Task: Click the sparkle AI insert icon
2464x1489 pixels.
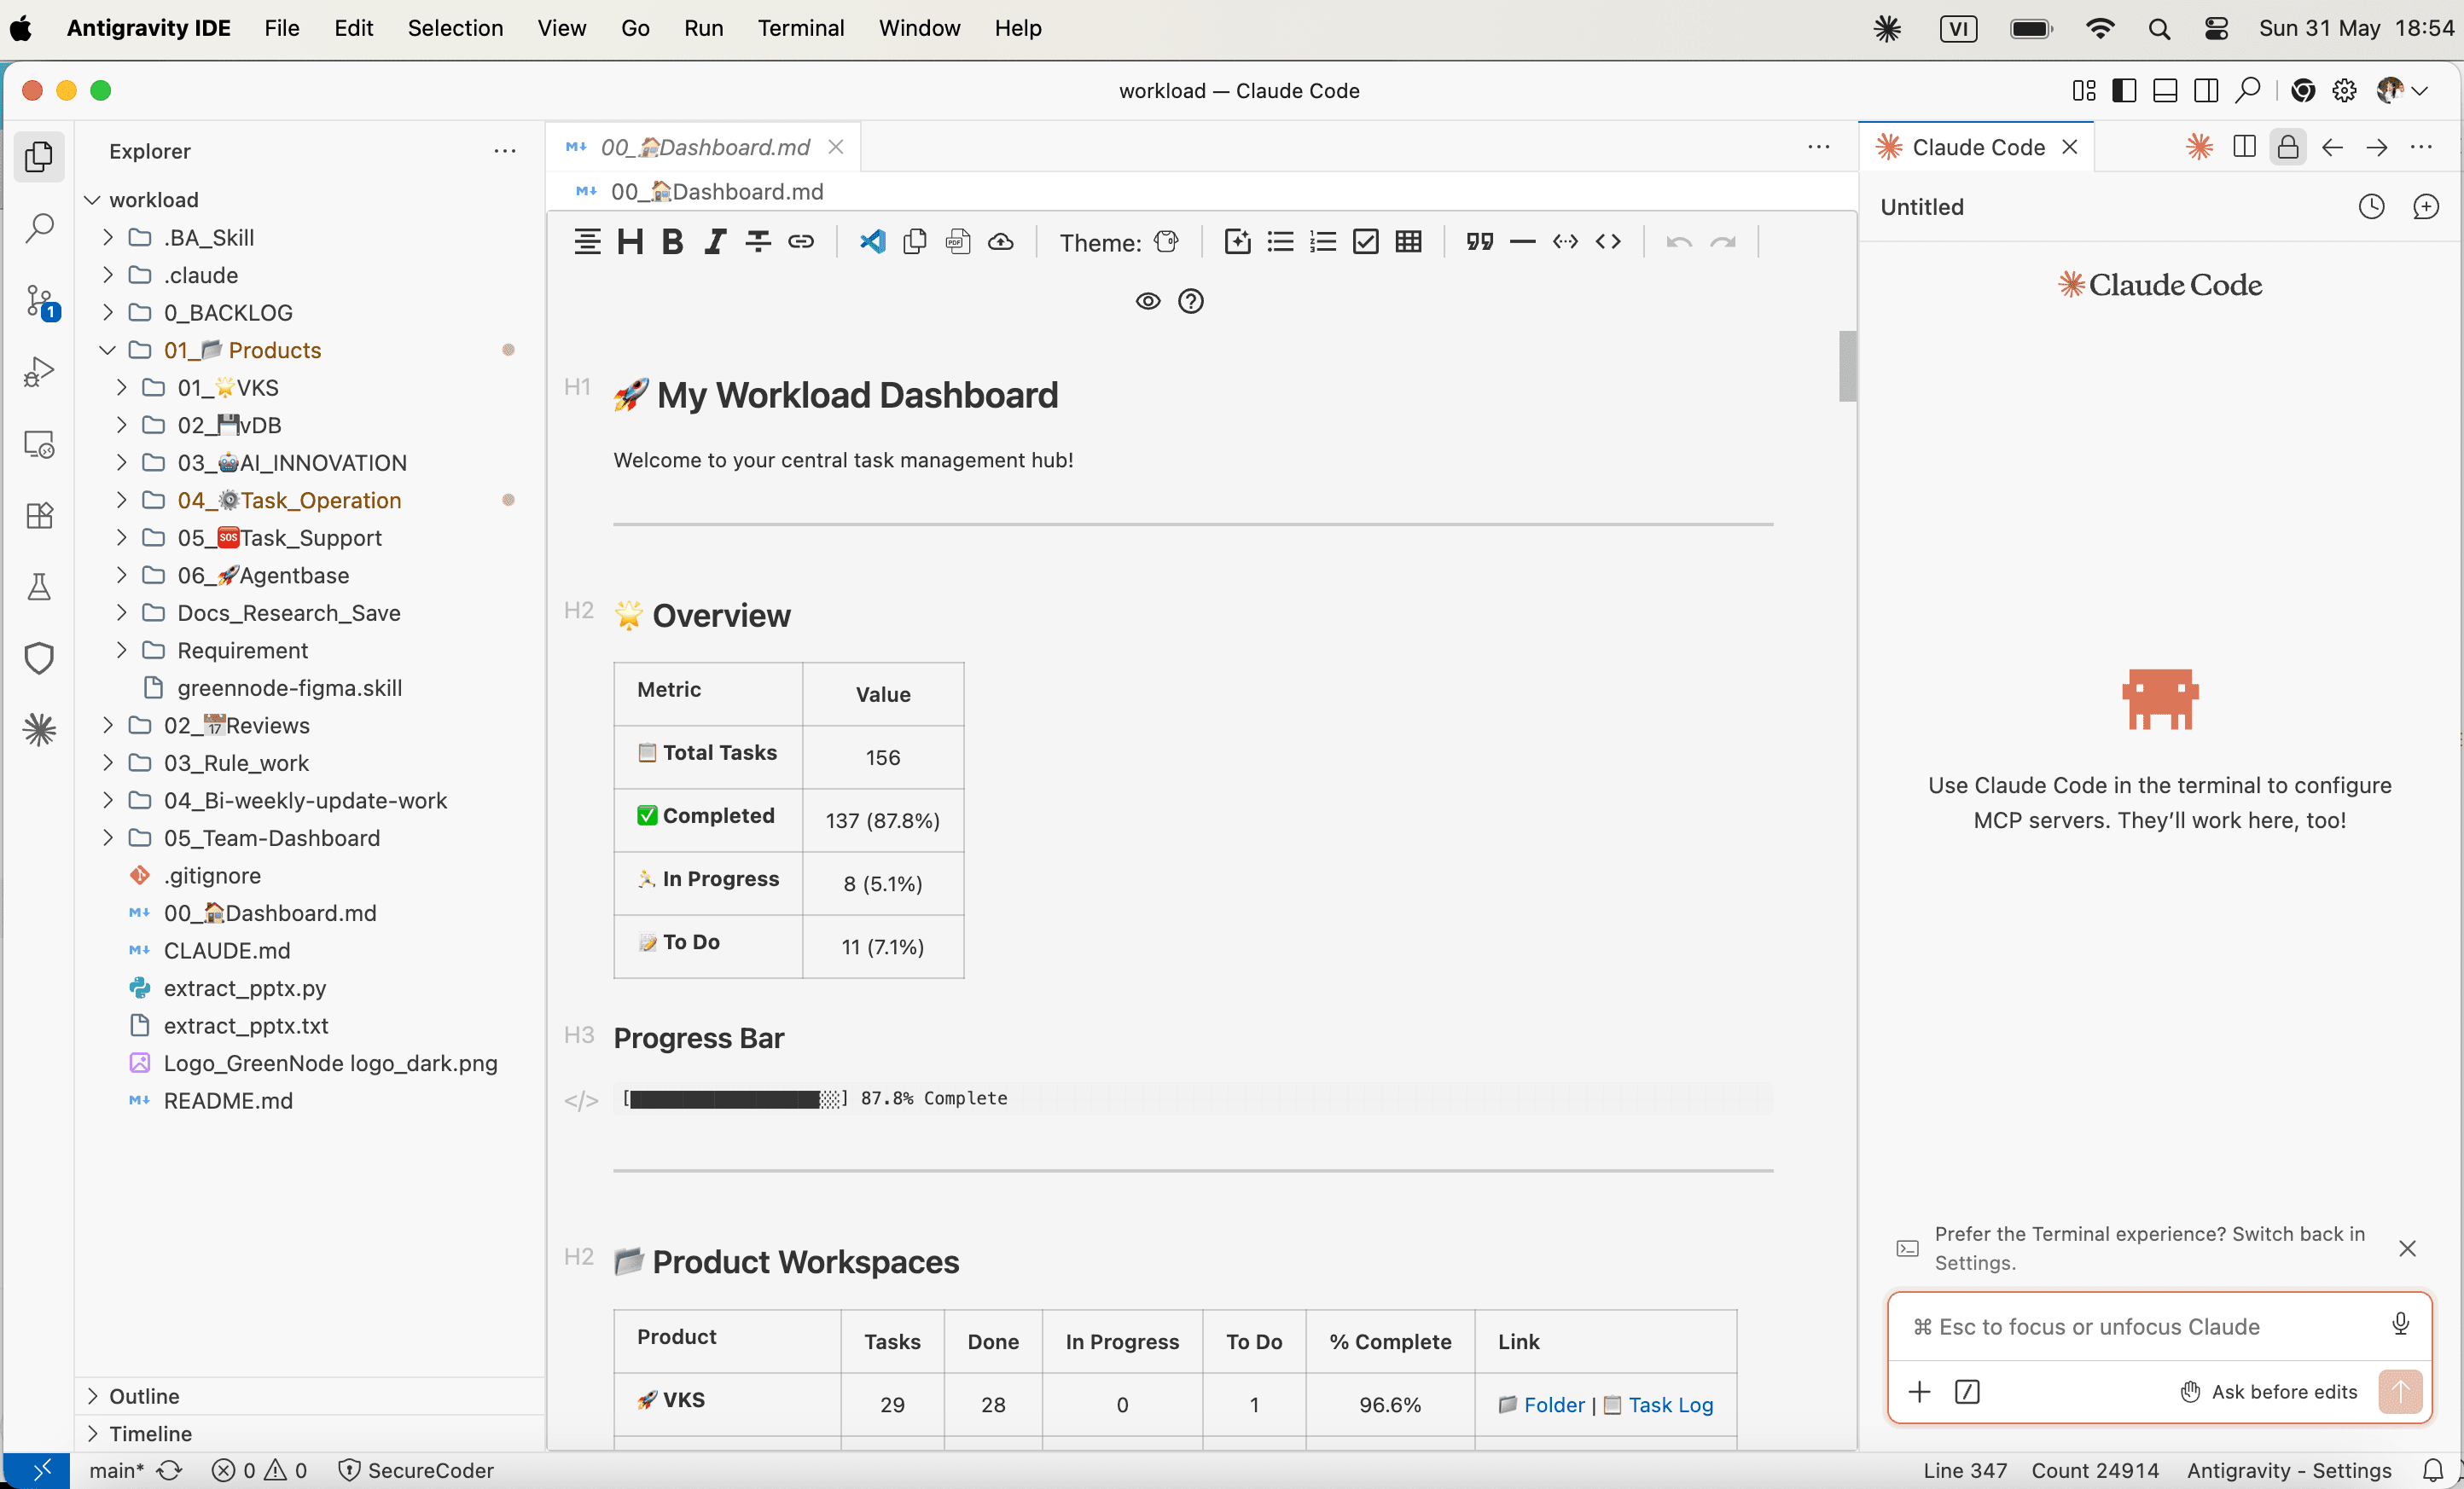Action: 1237,242
